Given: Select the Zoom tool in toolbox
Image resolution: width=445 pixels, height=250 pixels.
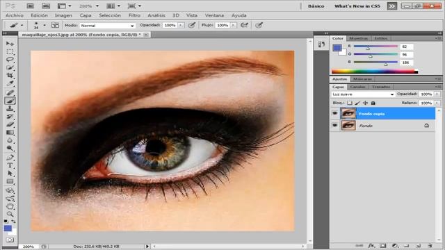Looking at the screenshot, I should point(10,215).
